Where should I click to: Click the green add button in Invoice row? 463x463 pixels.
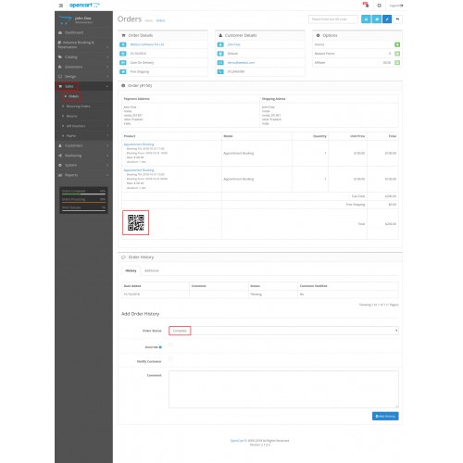397,44
